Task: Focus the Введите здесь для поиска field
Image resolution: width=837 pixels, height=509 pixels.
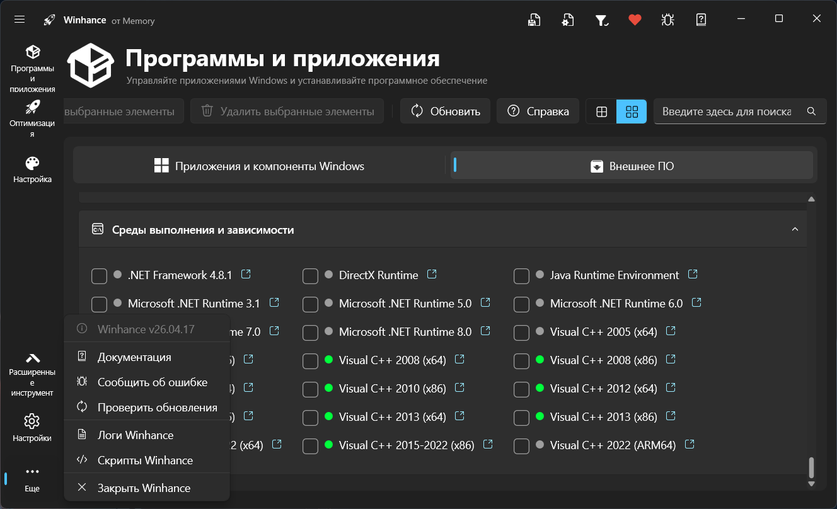Action: click(x=740, y=112)
